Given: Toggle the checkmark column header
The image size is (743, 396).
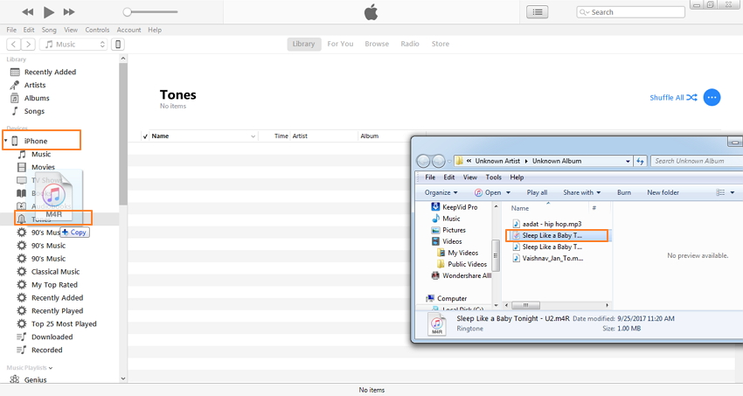Looking at the screenshot, I should click(145, 136).
